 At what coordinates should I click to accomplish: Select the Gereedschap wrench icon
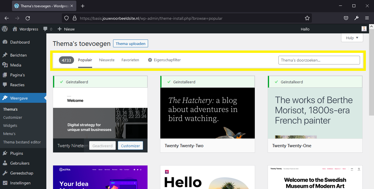(x=5, y=173)
